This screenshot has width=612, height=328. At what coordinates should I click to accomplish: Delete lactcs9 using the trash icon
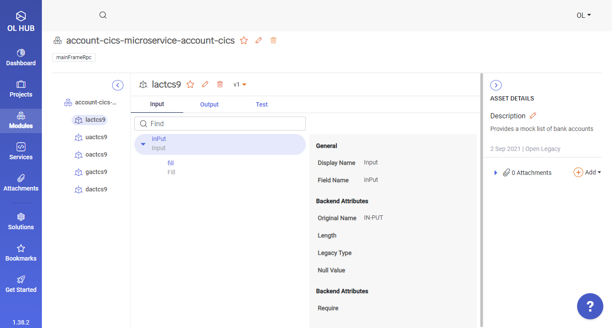(220, 84)
